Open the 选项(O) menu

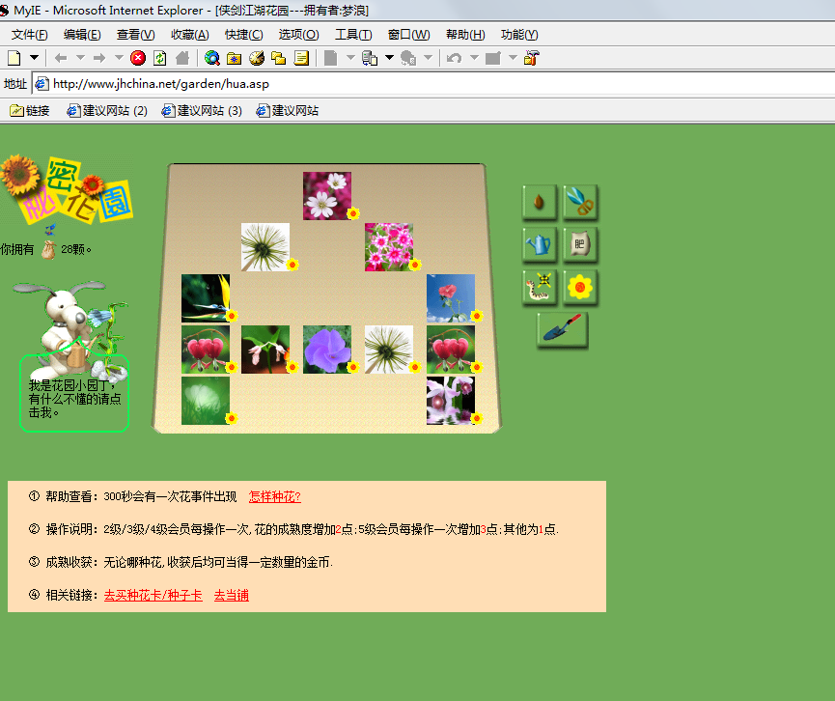tap(298, 35)
